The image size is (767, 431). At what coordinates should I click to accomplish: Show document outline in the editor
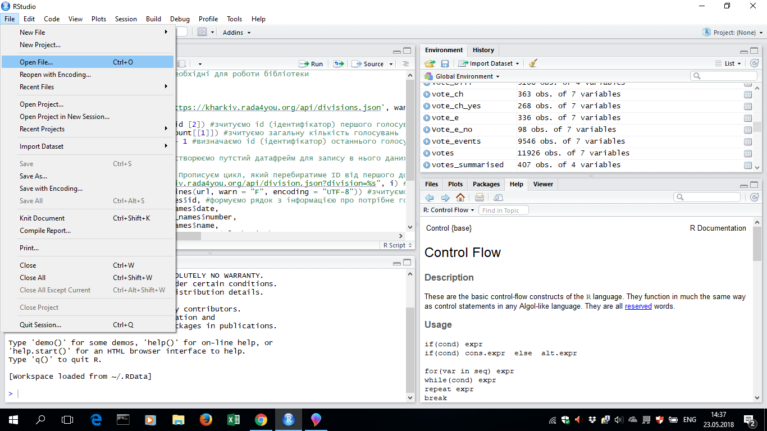pyautogui.click(x=405, y=64)
